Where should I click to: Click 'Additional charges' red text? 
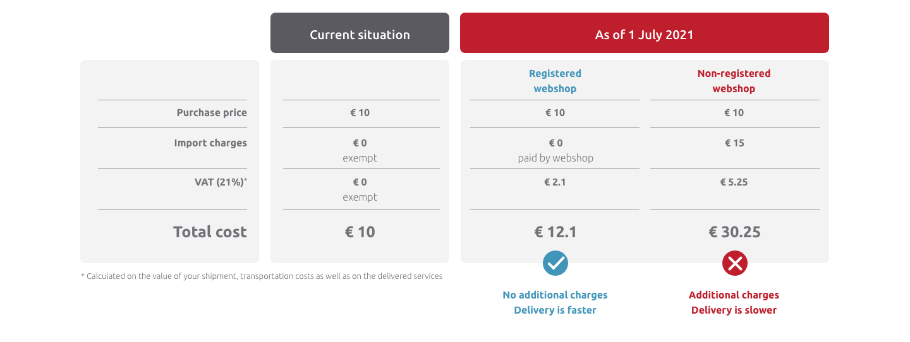(x=734, y=295)
